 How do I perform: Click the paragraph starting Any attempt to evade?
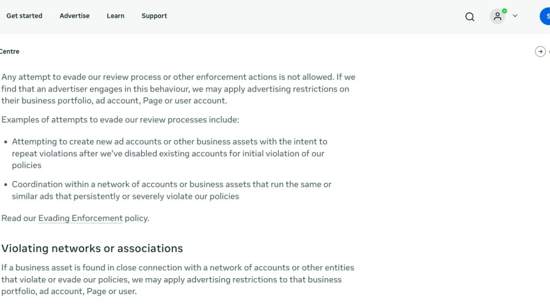(178, 88)
